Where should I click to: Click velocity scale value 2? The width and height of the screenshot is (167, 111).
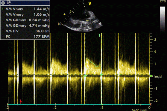pos(155,52)
